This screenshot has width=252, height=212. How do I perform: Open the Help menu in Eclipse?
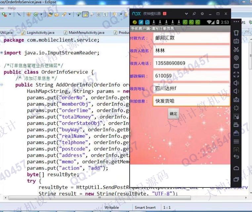(12, 8)
